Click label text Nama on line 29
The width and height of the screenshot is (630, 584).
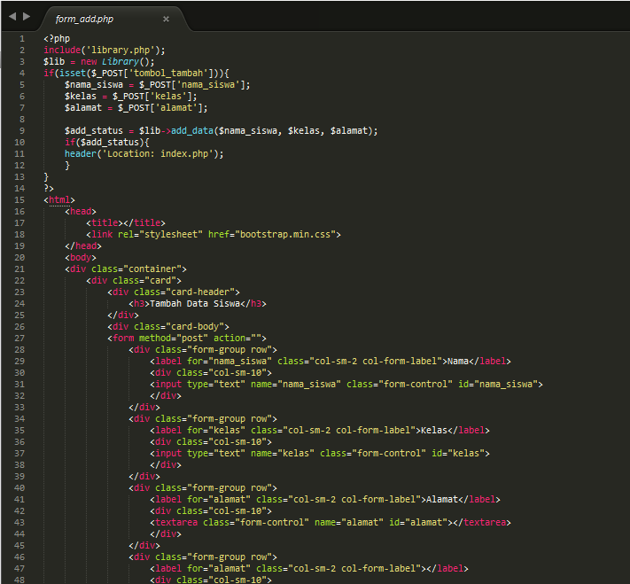click(458, 362)
